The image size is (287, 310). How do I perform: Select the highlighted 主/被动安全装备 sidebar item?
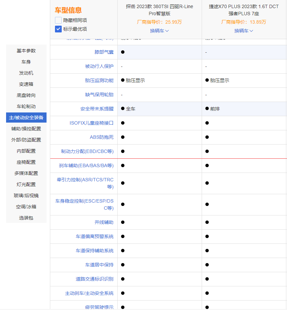pyautogui.click(x=26, y=118)
